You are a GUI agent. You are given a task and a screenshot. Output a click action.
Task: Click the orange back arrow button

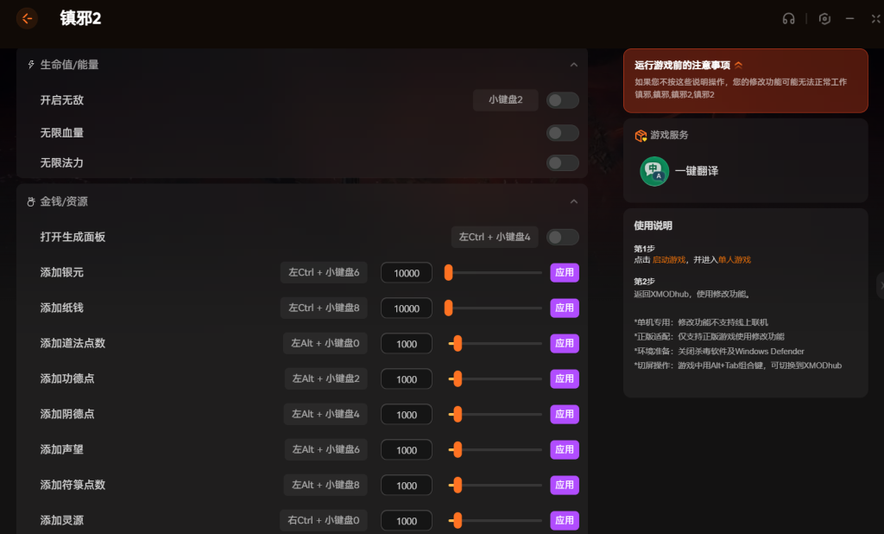click(x=27, y=18)
